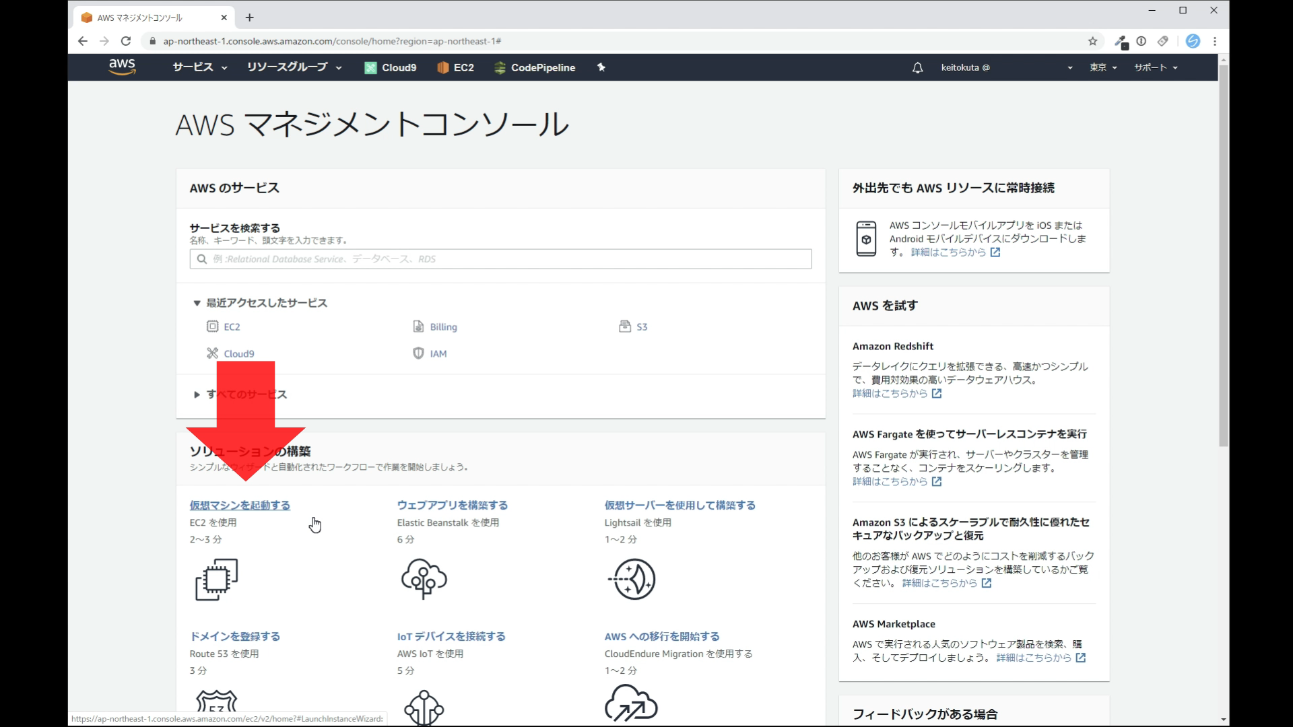Close the AWS マネジメントコンソール tab
The width and height of the screenshot is (1293, 727).
[x=224, y=18]
